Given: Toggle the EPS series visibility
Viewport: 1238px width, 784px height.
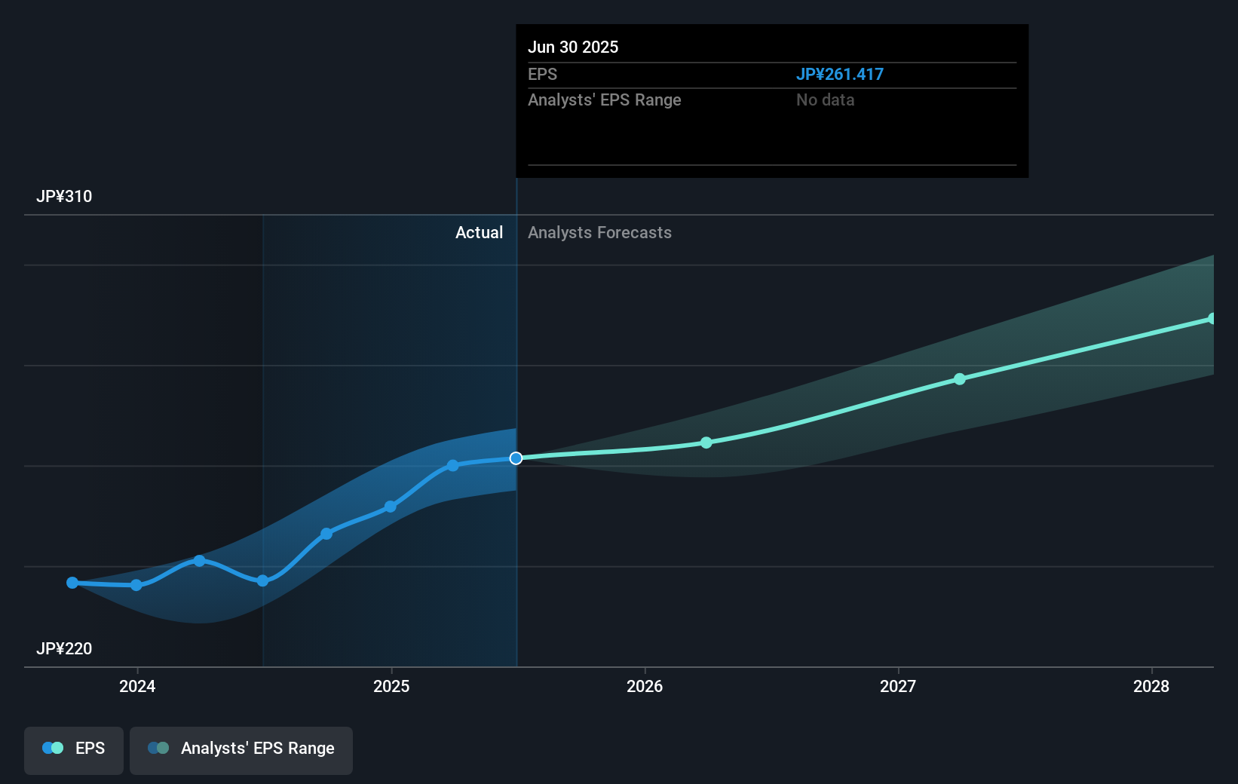Looking at the screenshot, I should [73, 750].
